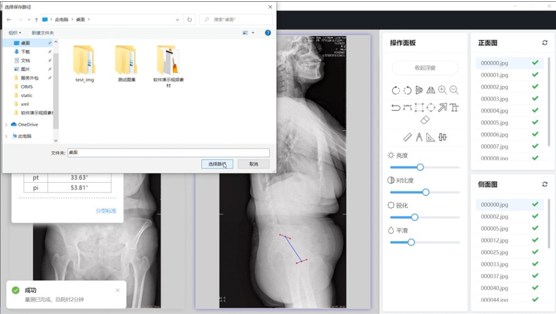Select 000006.jpg in 正面图 list
The image size is (556, 314).
click(509, 134)
